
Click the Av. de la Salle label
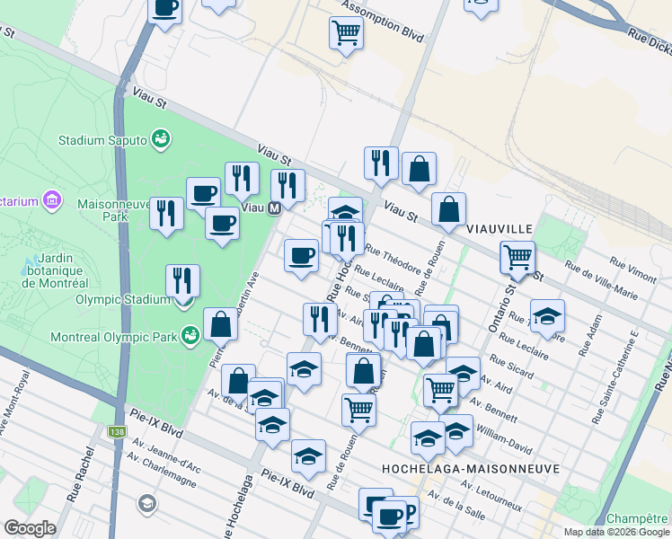(x=456, y=505)
